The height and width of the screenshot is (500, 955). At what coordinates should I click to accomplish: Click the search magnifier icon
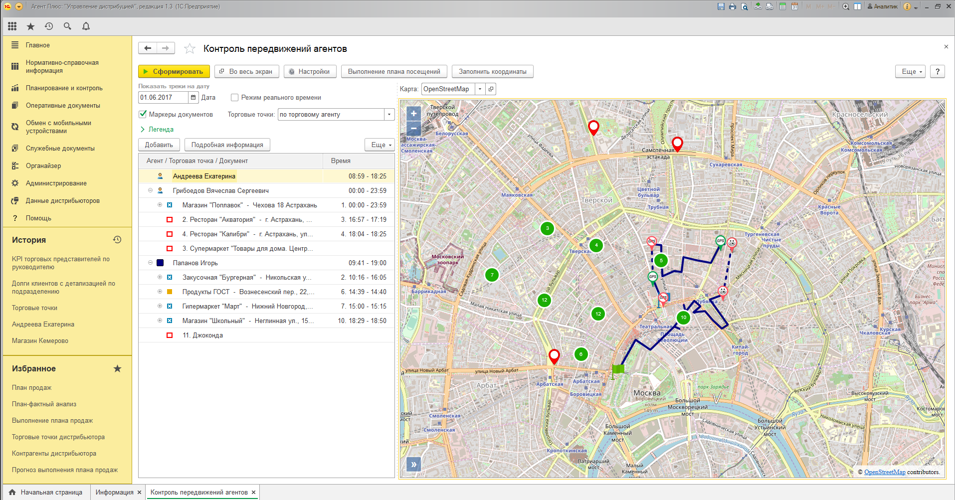[67, 26]
